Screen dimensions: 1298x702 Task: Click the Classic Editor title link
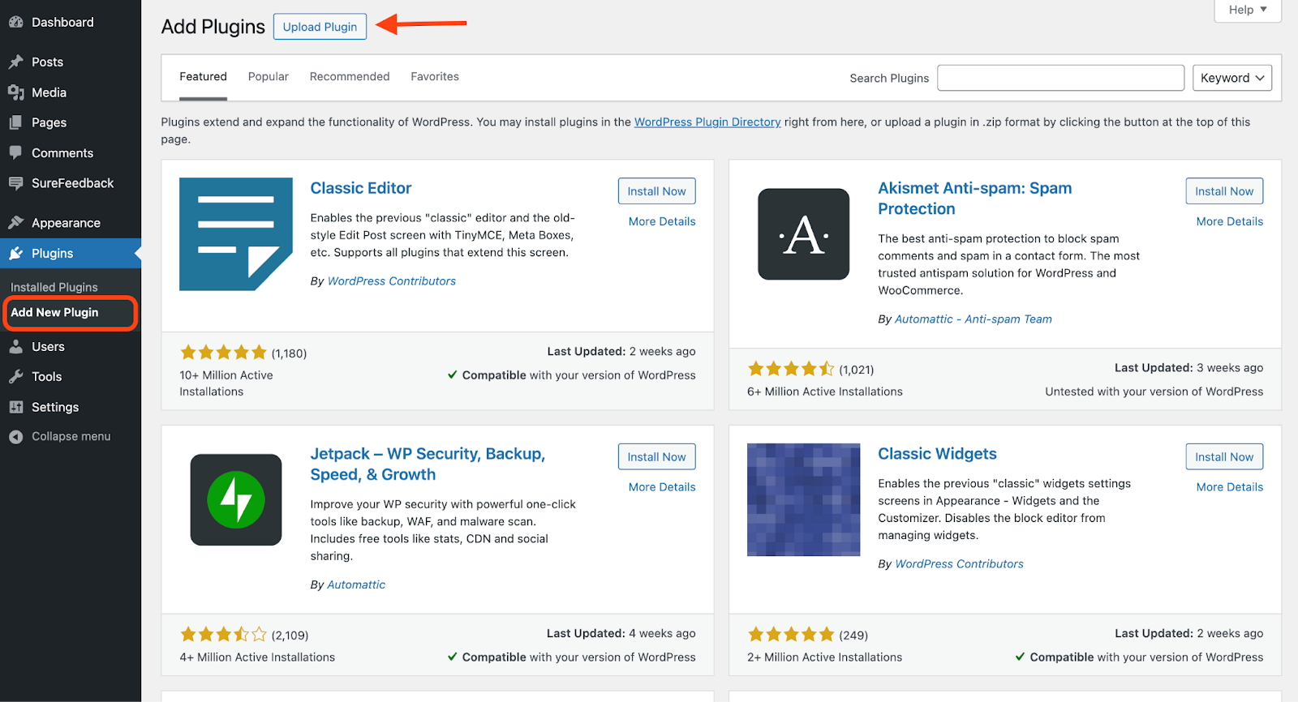point(361,188)
